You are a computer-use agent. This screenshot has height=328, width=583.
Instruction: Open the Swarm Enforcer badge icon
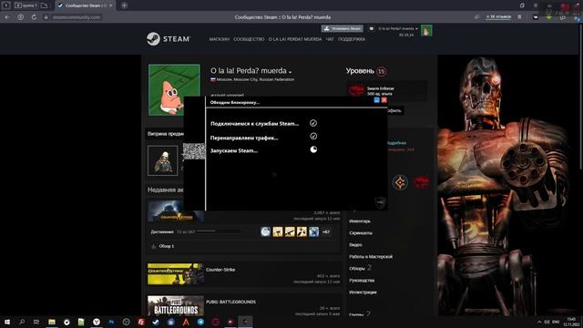(356, 90)
